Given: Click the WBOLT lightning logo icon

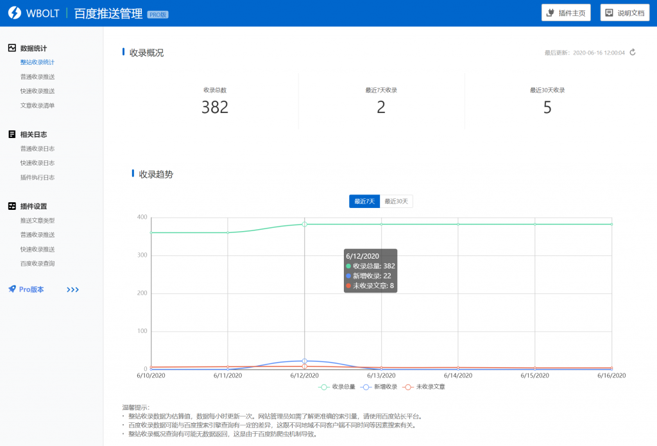Looking at the screenshot, I should coord(13,12).
